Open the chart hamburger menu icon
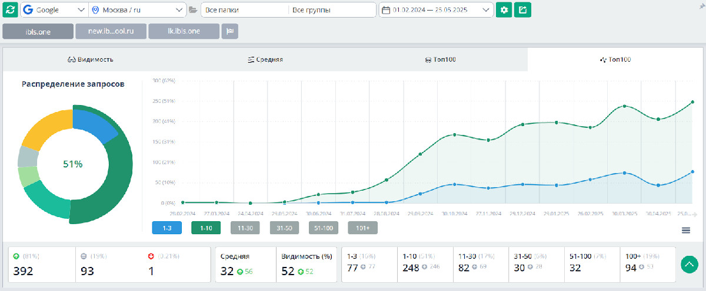706x291 pixels. click(x=685, y=230)
